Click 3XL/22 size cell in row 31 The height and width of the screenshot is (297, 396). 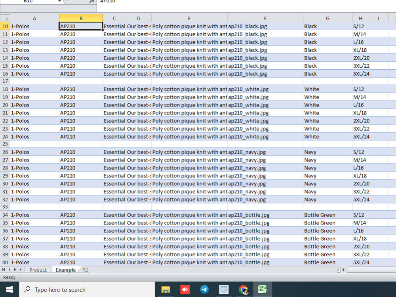pos(360,192)
